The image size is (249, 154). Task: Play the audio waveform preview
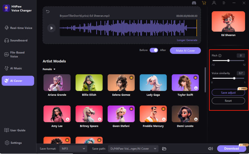point(51,28)
